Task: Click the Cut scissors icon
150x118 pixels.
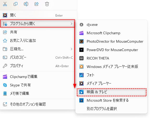Action: coord(5,4)
